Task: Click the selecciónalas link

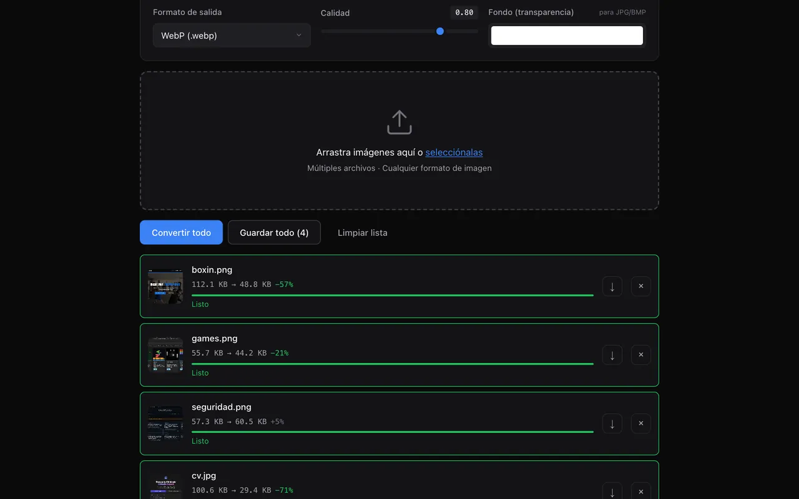Action: [454, 152]
